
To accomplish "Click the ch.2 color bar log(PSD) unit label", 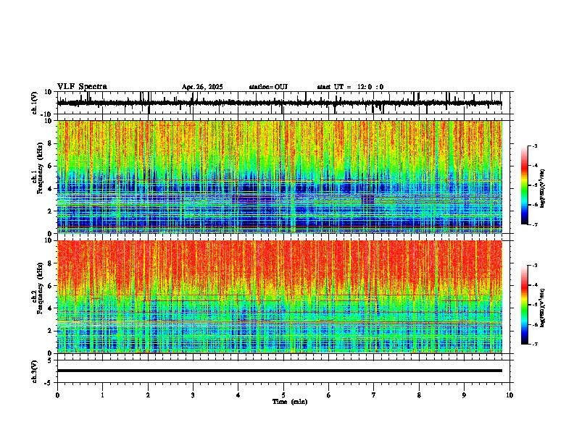I will [543, 308].
